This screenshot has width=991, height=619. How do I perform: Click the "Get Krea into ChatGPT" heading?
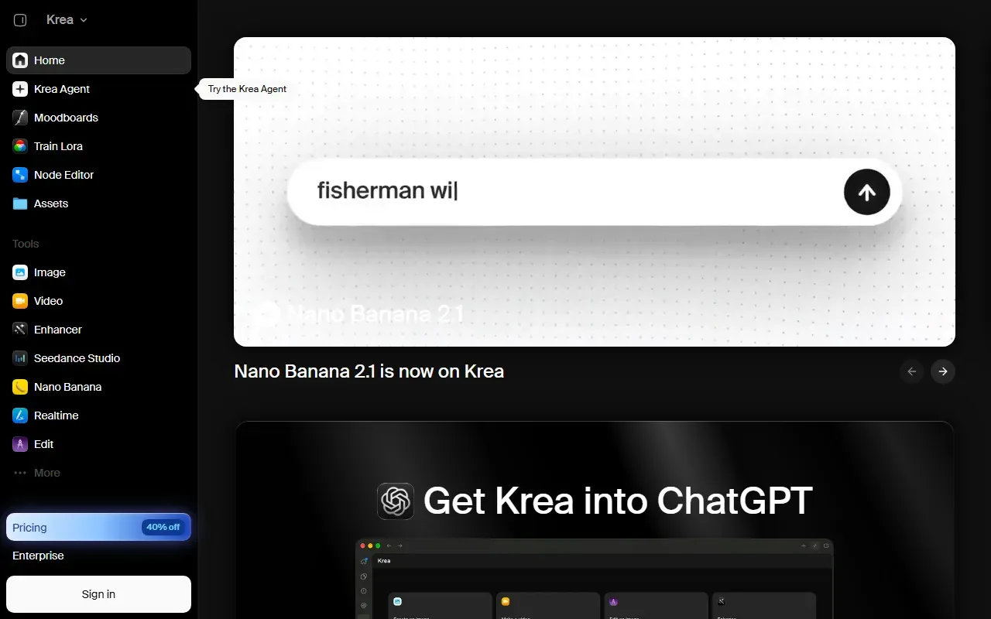(x=618, y=501)
